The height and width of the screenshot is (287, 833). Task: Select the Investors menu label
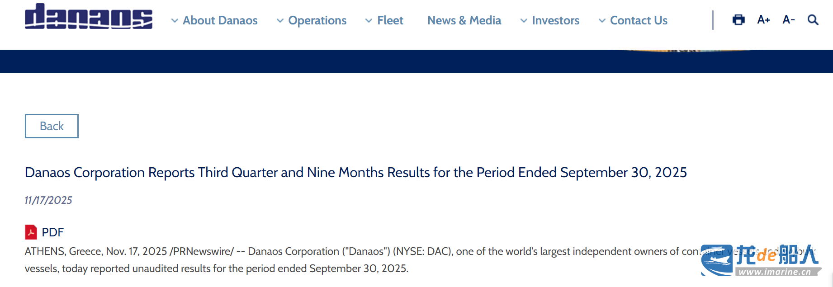556,20
